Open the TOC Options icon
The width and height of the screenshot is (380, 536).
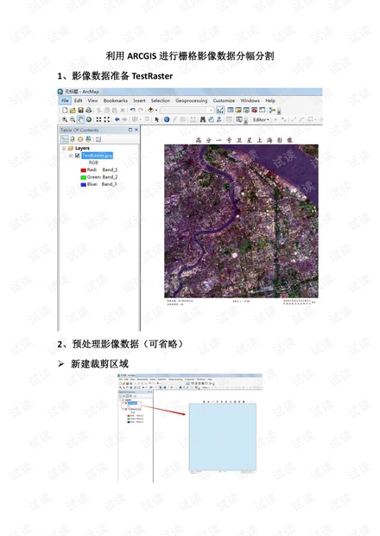[98, 139]
